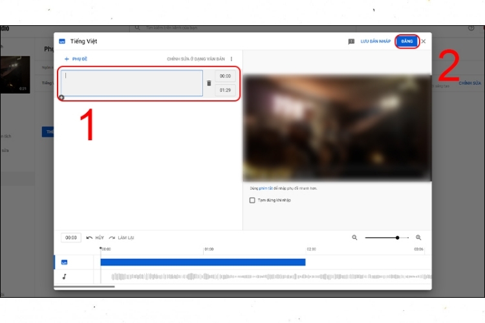Click the LÀM LẠI redo button
This screenshot has width=485, height=323.
point(122,238)
